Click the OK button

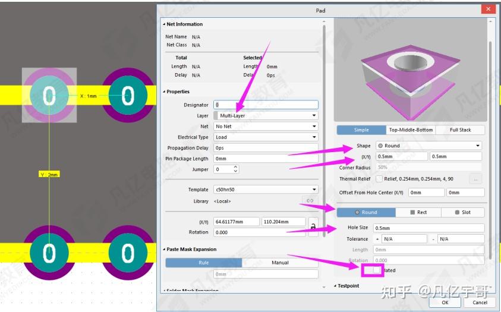[x=445, y=302]
